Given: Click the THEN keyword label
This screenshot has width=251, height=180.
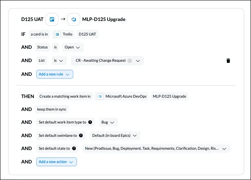Looking at the screenshot, I should (x=28, y=96).
